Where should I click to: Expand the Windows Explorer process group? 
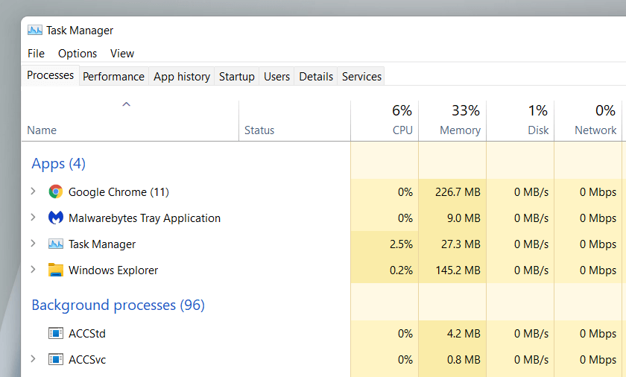tap(33, 270)
